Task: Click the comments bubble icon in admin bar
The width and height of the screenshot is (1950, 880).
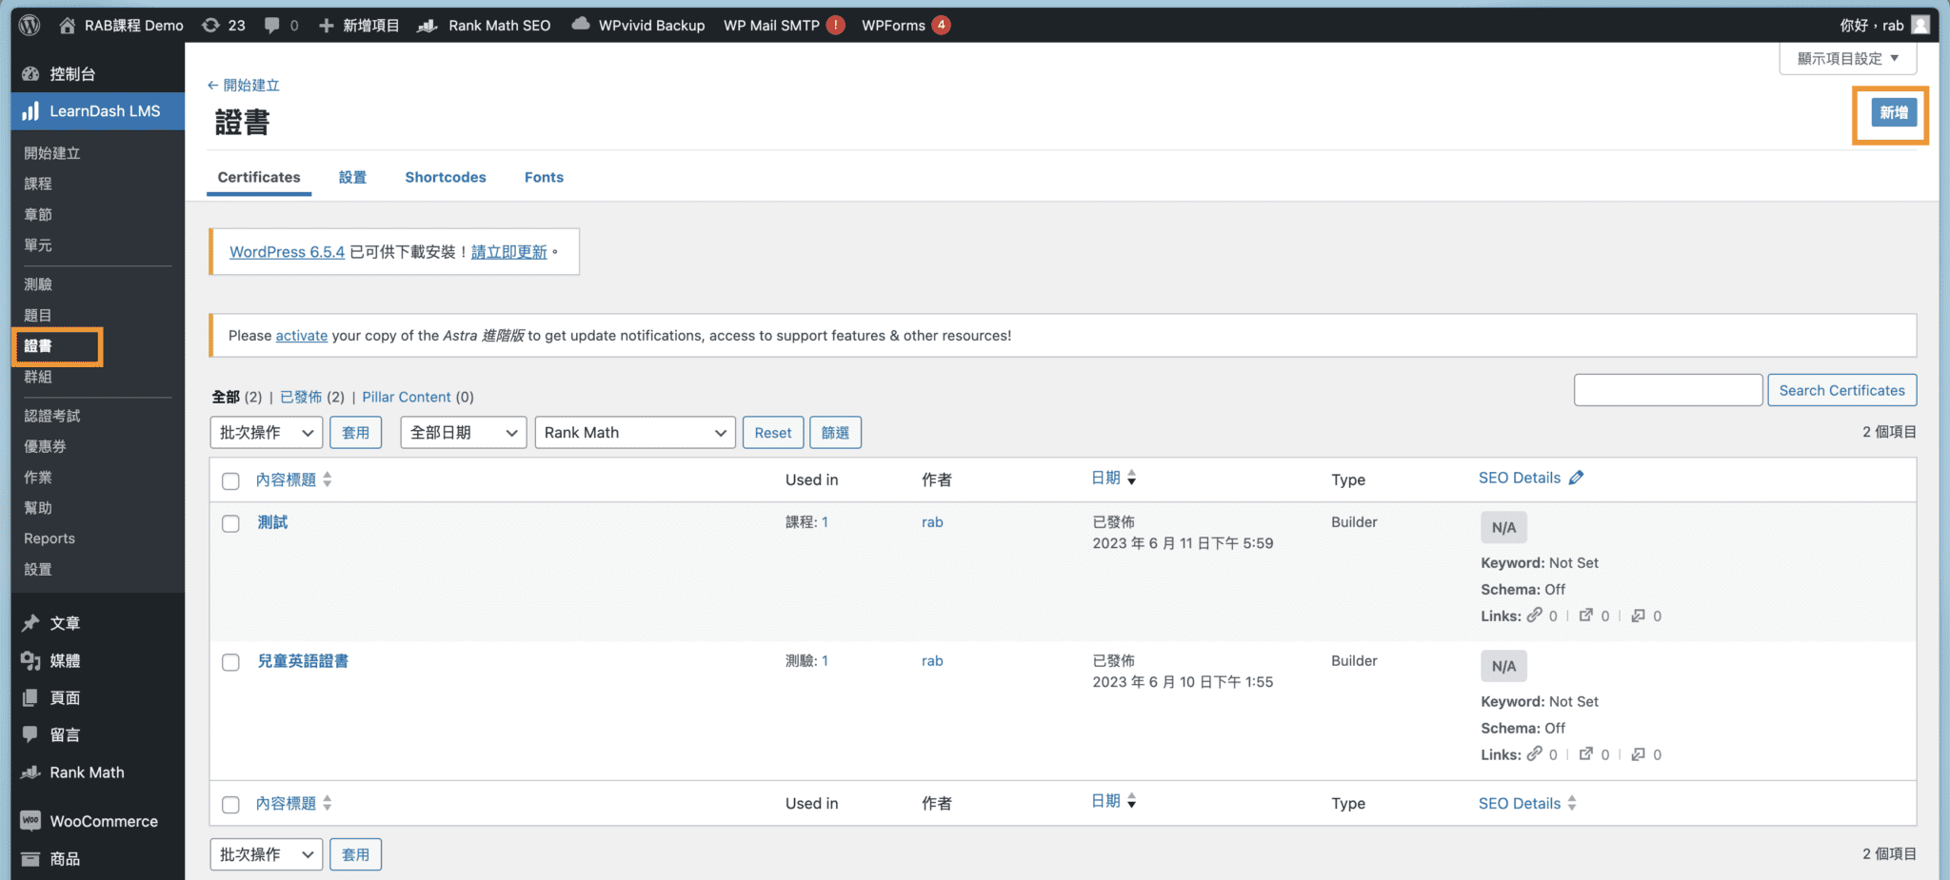Action: click(272, 25)
